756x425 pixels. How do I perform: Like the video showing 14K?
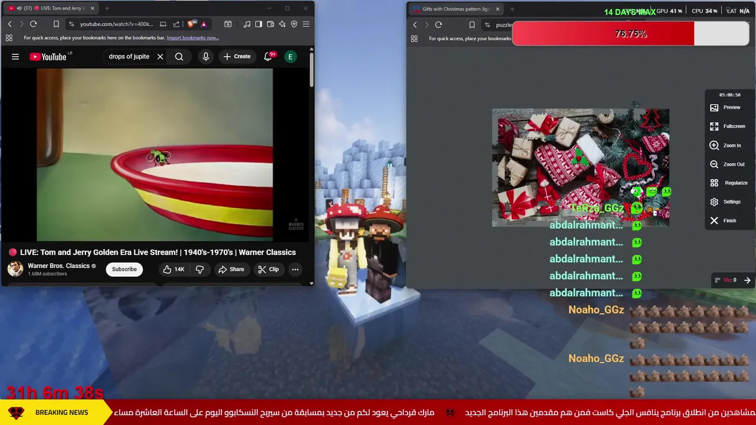click(174, 269)
